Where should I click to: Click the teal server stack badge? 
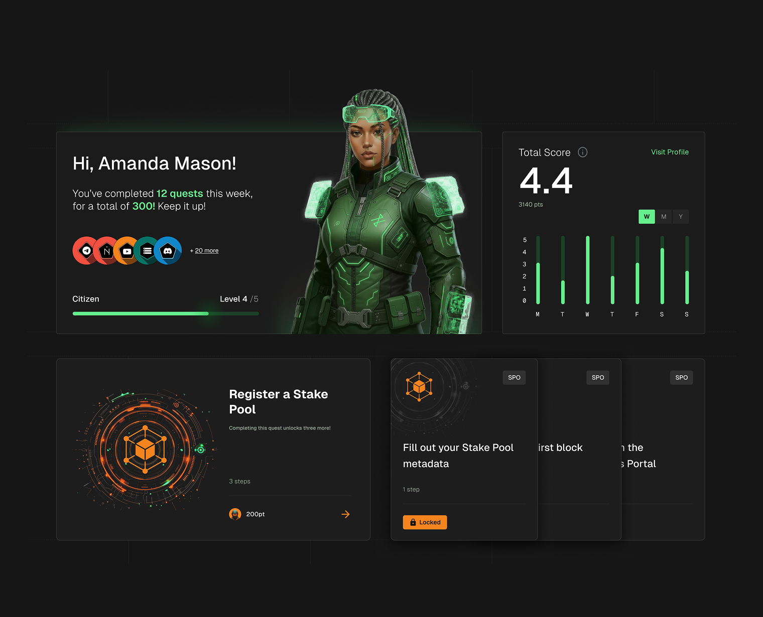coord(147,250)
